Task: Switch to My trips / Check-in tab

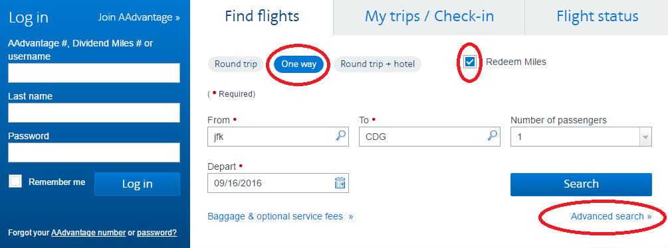Action: point(429,17)
